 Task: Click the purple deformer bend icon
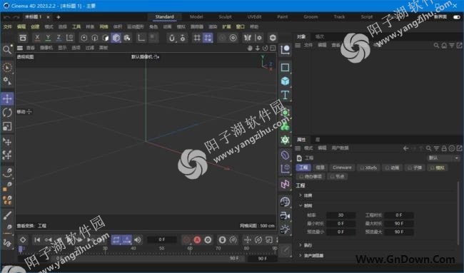285,155
